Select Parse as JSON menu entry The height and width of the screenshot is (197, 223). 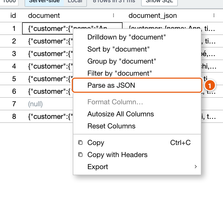pos(137,85)
